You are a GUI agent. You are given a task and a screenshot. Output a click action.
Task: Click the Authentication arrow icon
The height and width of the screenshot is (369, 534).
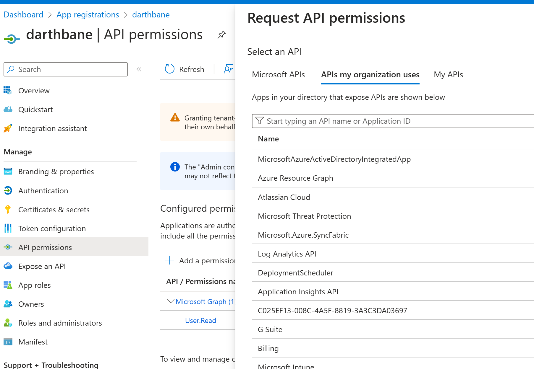click(x=8, y=190)
